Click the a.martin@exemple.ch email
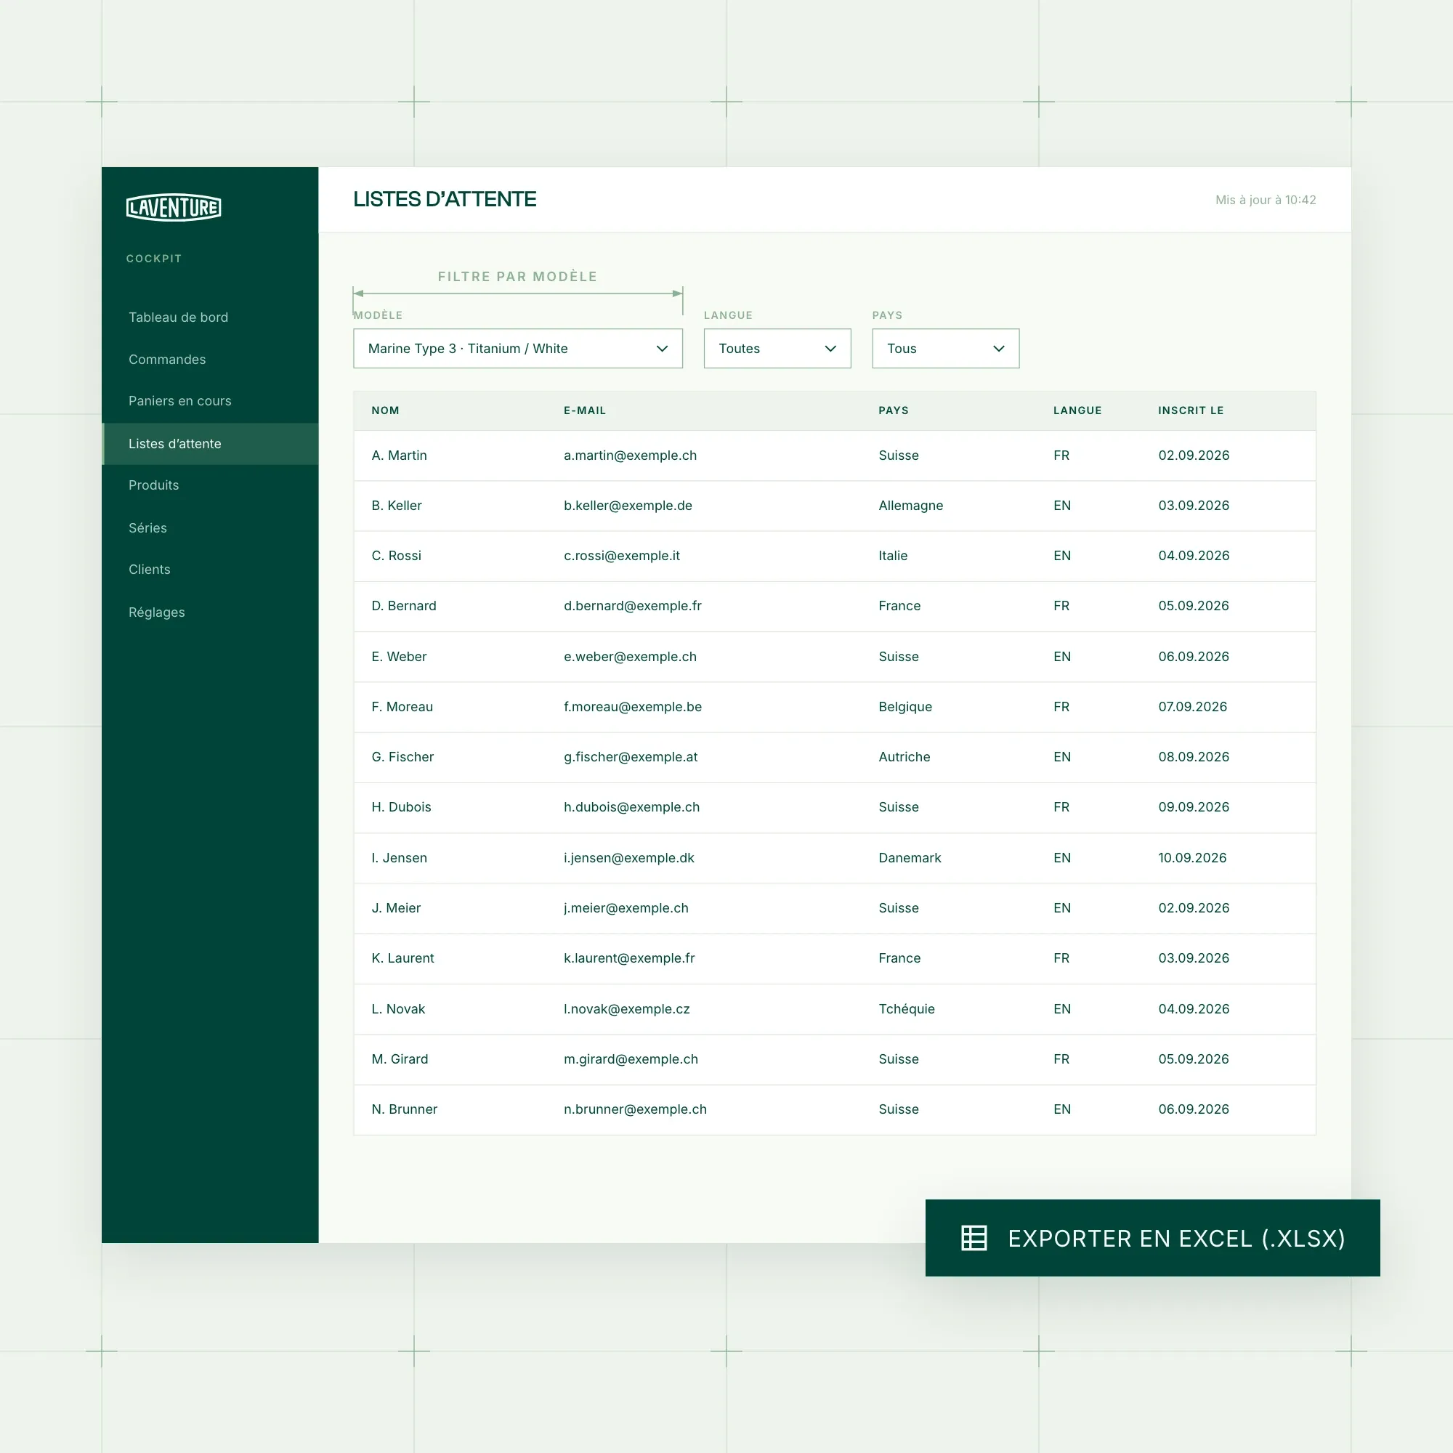Image resolution: width=1453 pixels, height=1453 pixels. 630,456
